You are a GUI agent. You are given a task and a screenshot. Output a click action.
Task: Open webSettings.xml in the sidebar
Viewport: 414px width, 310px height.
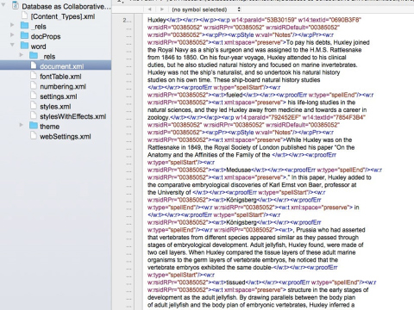point(66,136)
